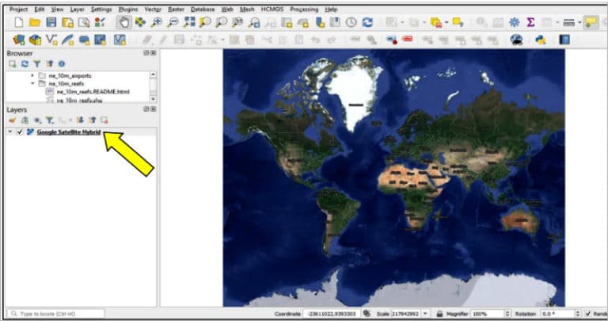608x321 pixels.
Task: Open the Toolbox gear icon
Action: pyautogui.click(x=514, y=22)
